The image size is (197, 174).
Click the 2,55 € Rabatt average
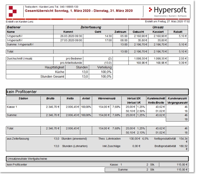(183, 59)
